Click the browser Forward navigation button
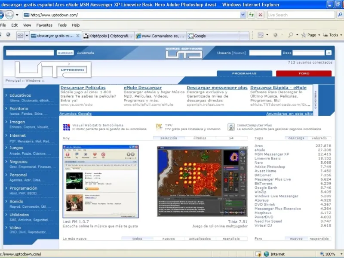344x258 pixels. [x=9, y=15]
